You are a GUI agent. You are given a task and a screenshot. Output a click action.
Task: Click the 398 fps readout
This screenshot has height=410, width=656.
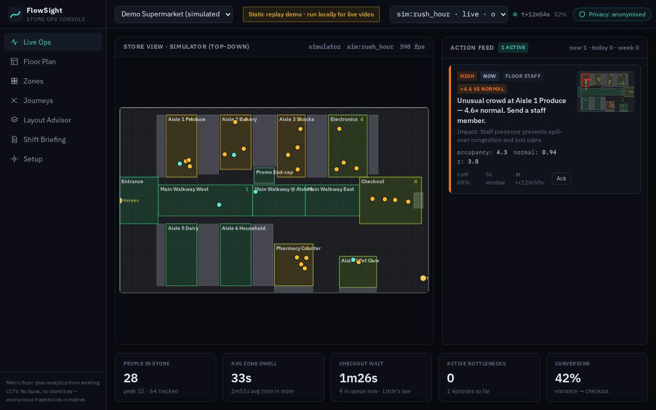tap(412, 47)
